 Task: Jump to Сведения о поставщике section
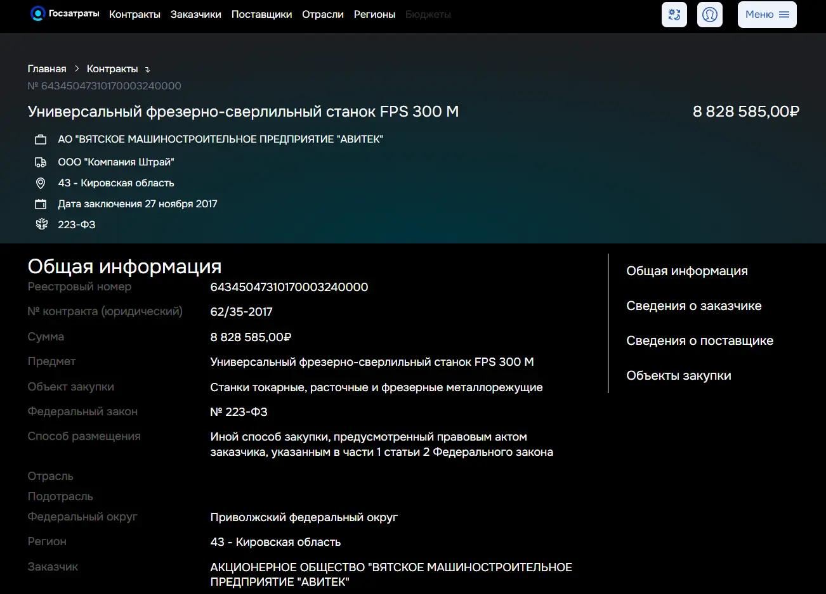point(700,341)
